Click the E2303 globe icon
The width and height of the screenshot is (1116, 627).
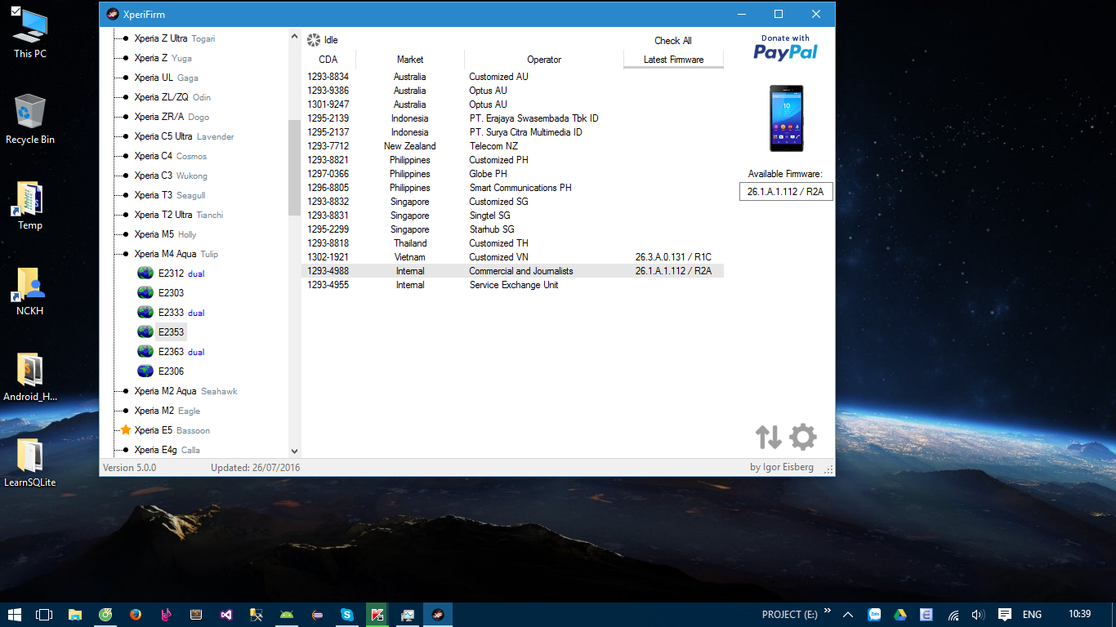(145, 292)
